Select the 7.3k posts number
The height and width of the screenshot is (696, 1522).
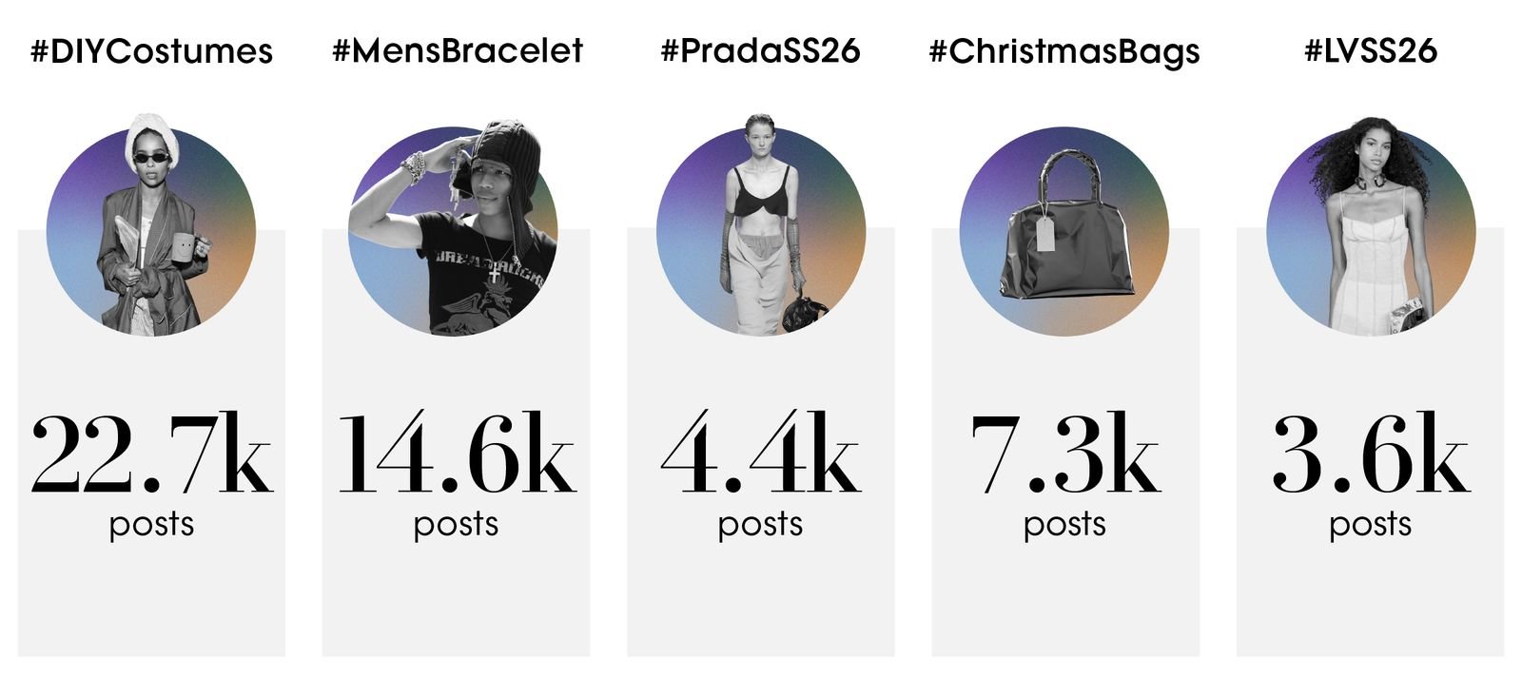1064,454
